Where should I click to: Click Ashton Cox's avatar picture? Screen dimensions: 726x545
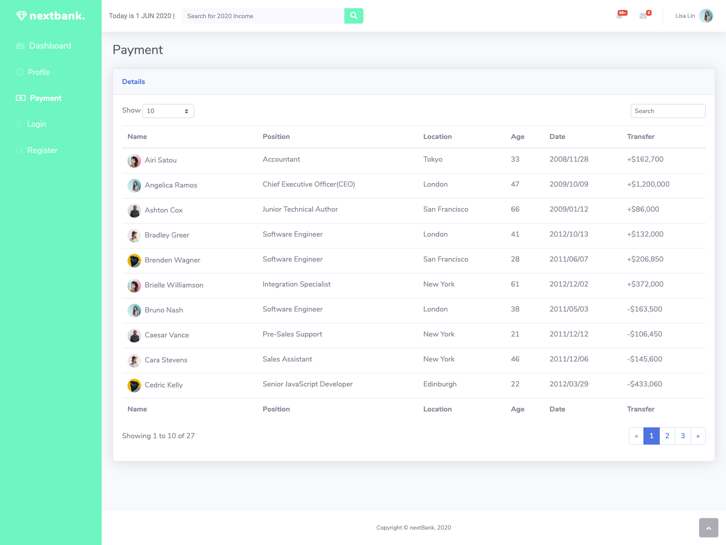point(134,211)
